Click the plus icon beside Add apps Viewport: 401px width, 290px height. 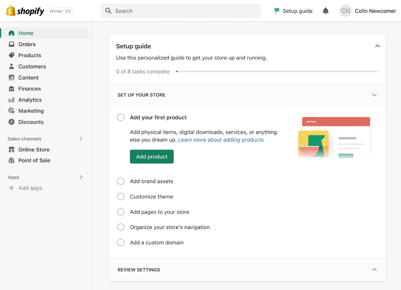pyautogui.click(x=12, y=188)
